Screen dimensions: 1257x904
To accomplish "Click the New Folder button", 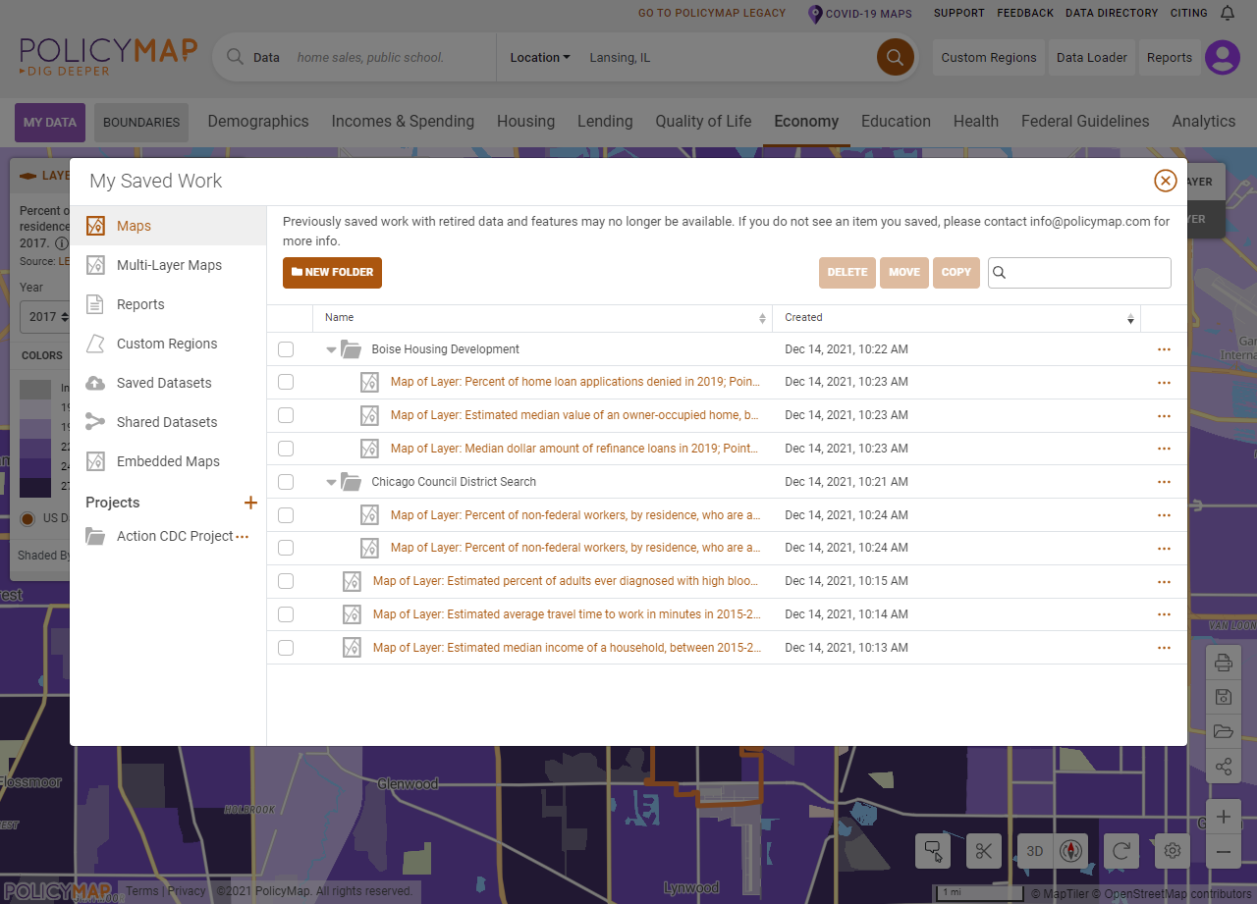I will coord(332,273).
